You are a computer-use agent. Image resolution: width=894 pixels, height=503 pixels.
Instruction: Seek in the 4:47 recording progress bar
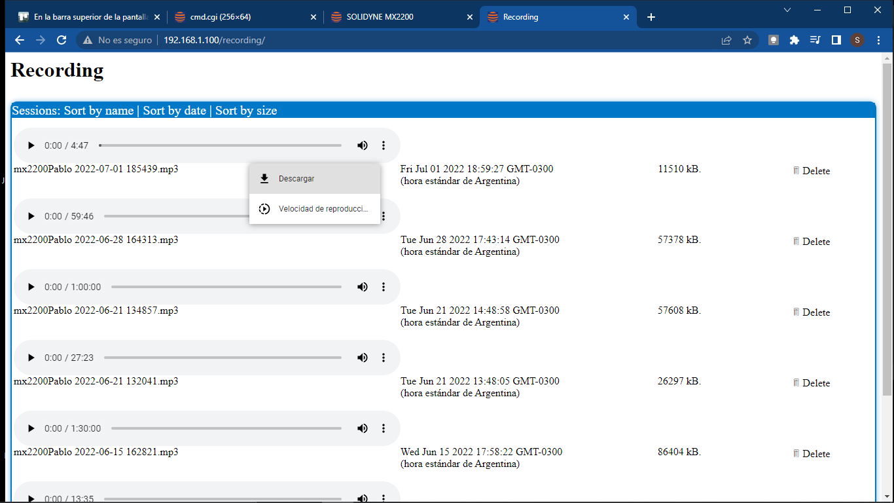221,145
